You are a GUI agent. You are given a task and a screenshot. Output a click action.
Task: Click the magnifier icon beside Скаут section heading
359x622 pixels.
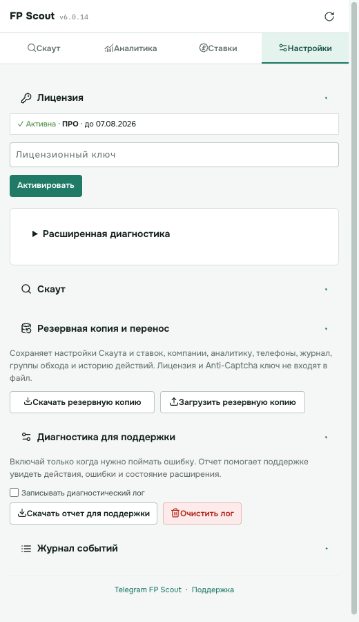click(26, 289)
